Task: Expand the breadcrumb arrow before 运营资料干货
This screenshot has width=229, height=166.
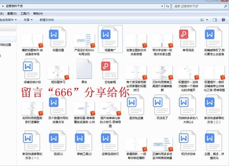Action: coord(3,6)
